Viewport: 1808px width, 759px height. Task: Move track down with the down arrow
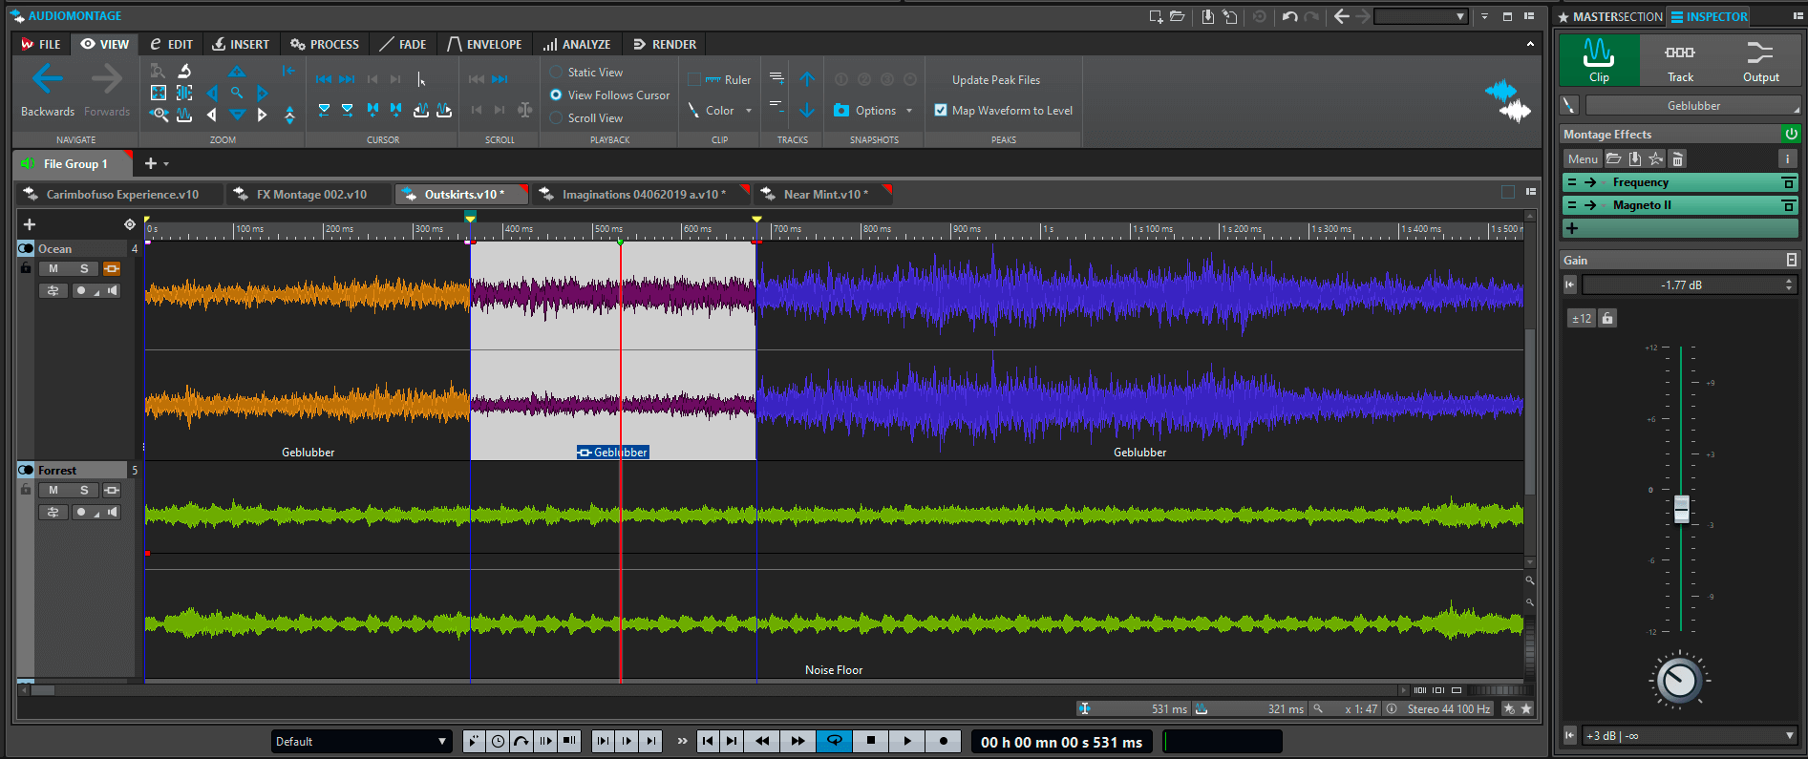[807, 111]
